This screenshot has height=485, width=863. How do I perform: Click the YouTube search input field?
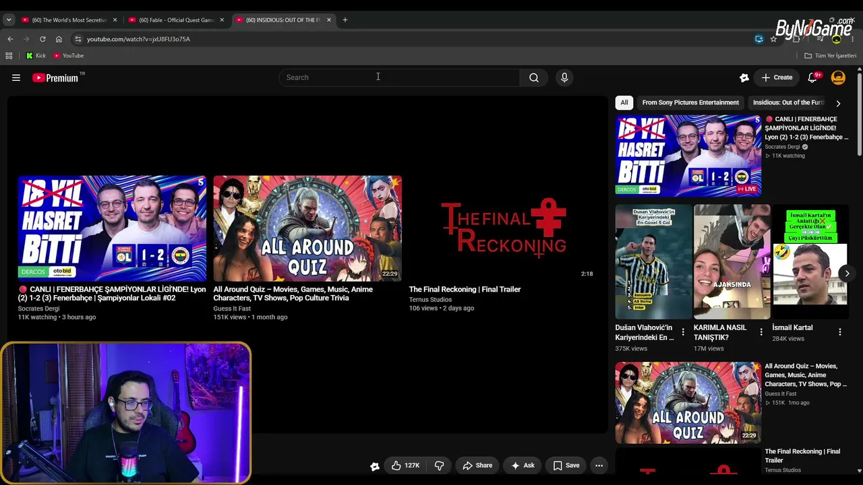tap(399, 77)
